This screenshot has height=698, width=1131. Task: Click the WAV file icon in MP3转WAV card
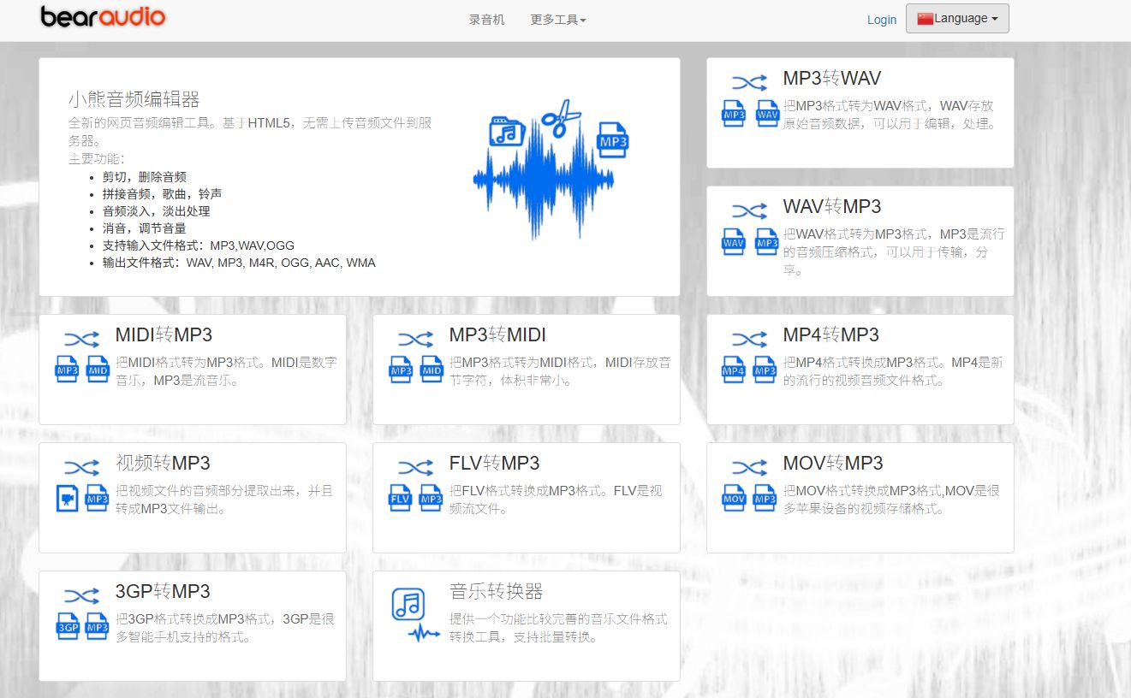click(767, 114)
